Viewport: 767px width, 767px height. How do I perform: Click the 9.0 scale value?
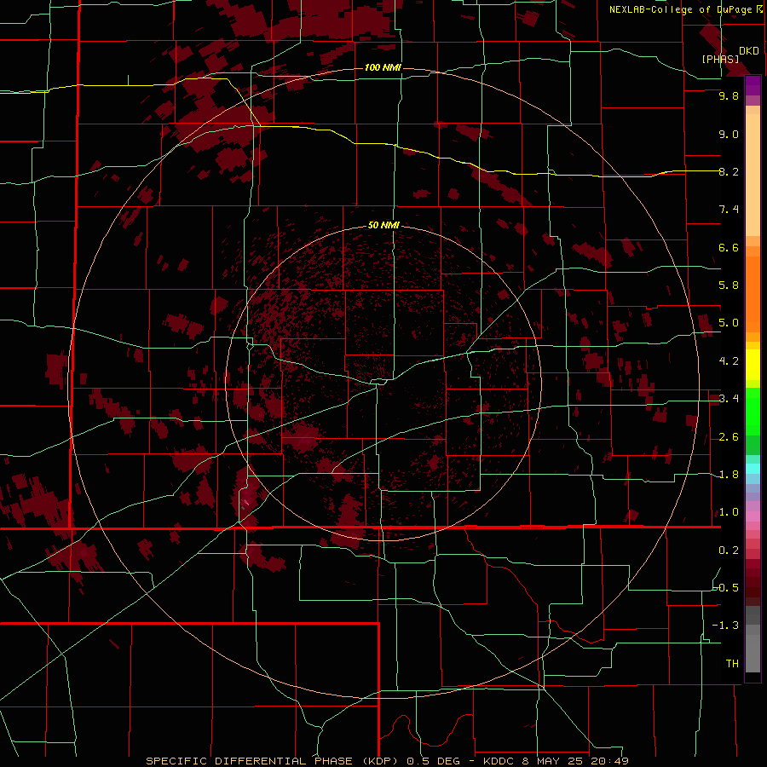click(x=729, y=135)
